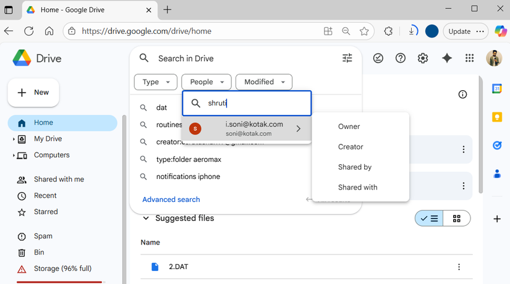Open Google Calendar side panel icon
510x284 pixels.
coord(496,89)
